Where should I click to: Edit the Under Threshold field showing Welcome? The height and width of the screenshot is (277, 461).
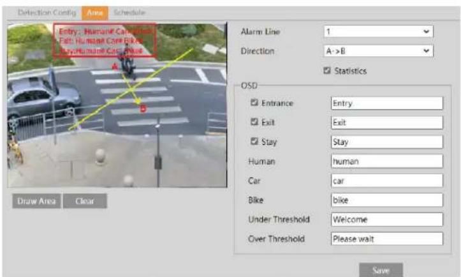(x=387, y=220)
